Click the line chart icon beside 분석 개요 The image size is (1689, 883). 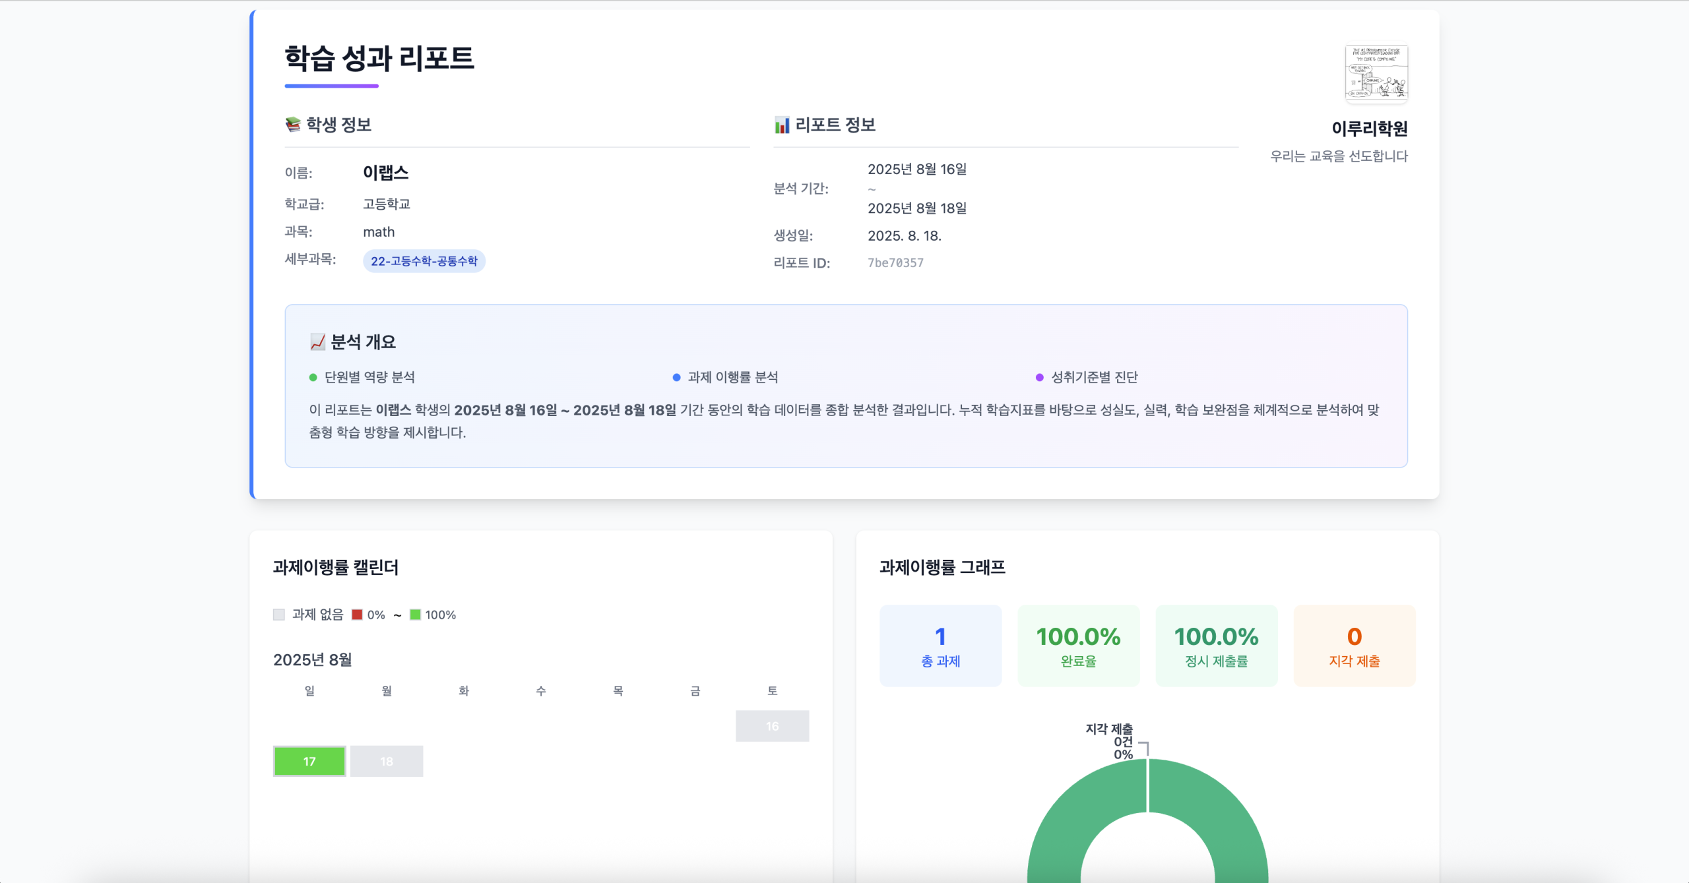[317, 342]
